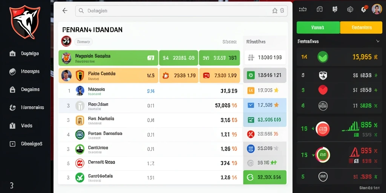Image resolution: width=386 pixels, height=193 pixels.
Task: Click the small pill filter tag under the heading
Action: click(x=83, y=42)
